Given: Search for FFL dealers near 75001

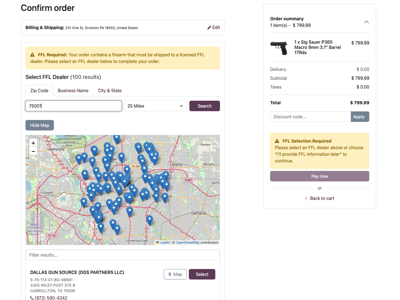Looking at the screenshot, I should [204, 106].
